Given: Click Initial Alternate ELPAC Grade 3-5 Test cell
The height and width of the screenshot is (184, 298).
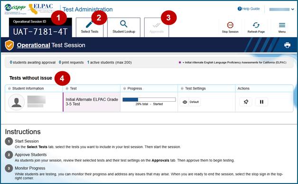Looking at the screenshot, I should click(x=92, y=102).
